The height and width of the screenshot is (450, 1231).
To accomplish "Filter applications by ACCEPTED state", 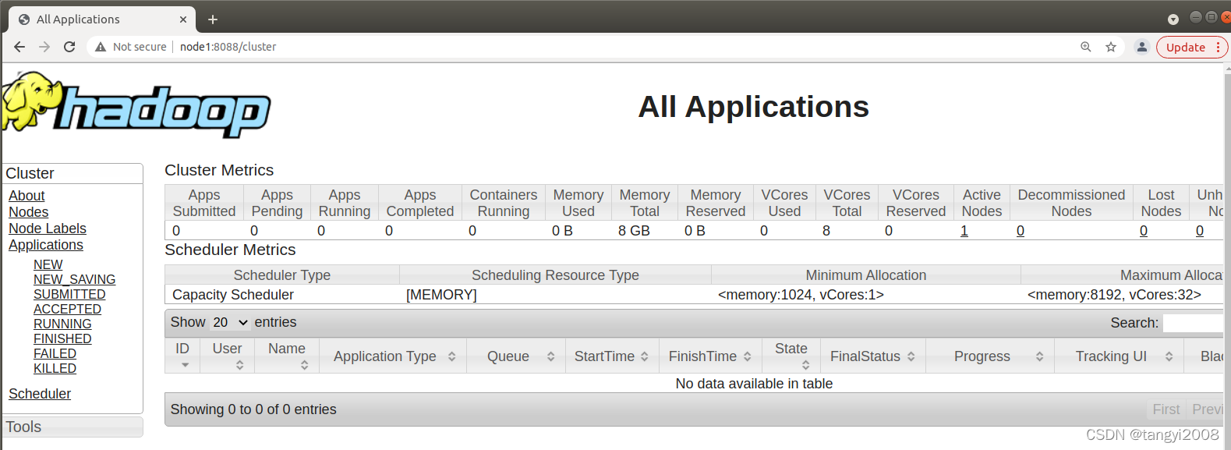I will 67,309.
